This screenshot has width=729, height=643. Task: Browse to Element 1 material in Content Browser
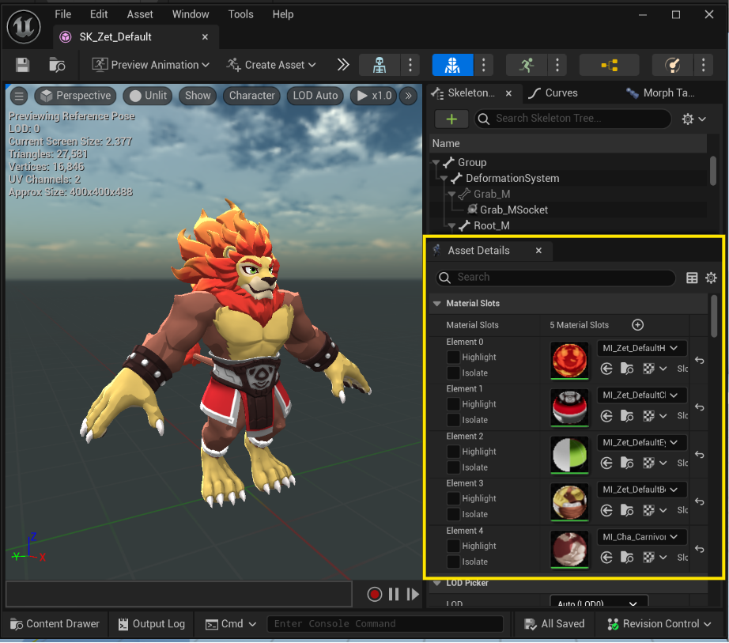(x=627, y=416)
